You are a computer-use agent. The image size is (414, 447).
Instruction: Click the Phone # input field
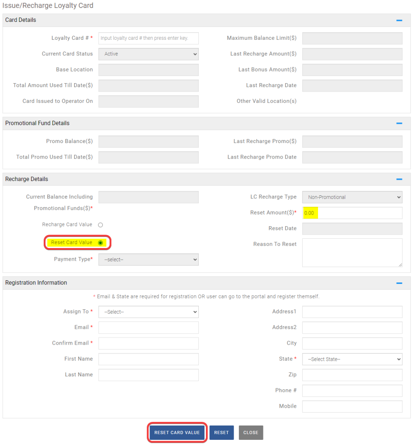352,391
